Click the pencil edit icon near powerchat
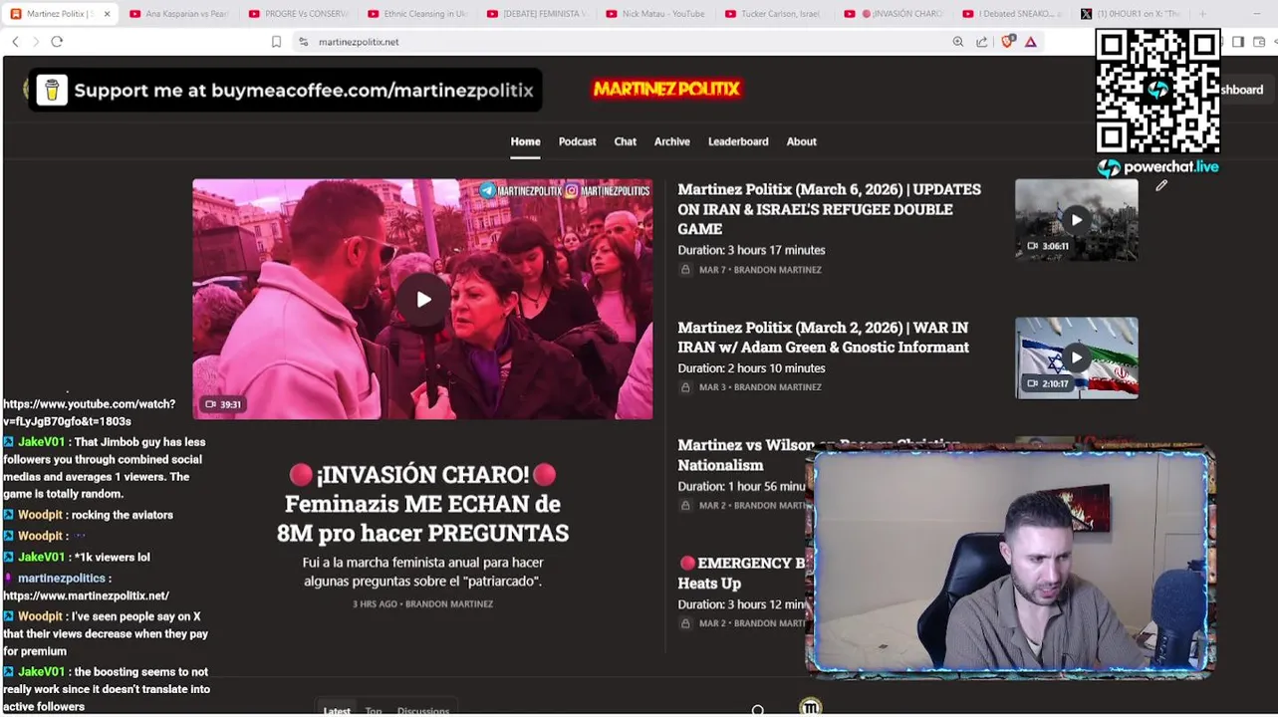 tap(1161, 185)
